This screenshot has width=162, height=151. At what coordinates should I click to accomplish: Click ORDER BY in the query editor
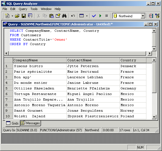19,44
